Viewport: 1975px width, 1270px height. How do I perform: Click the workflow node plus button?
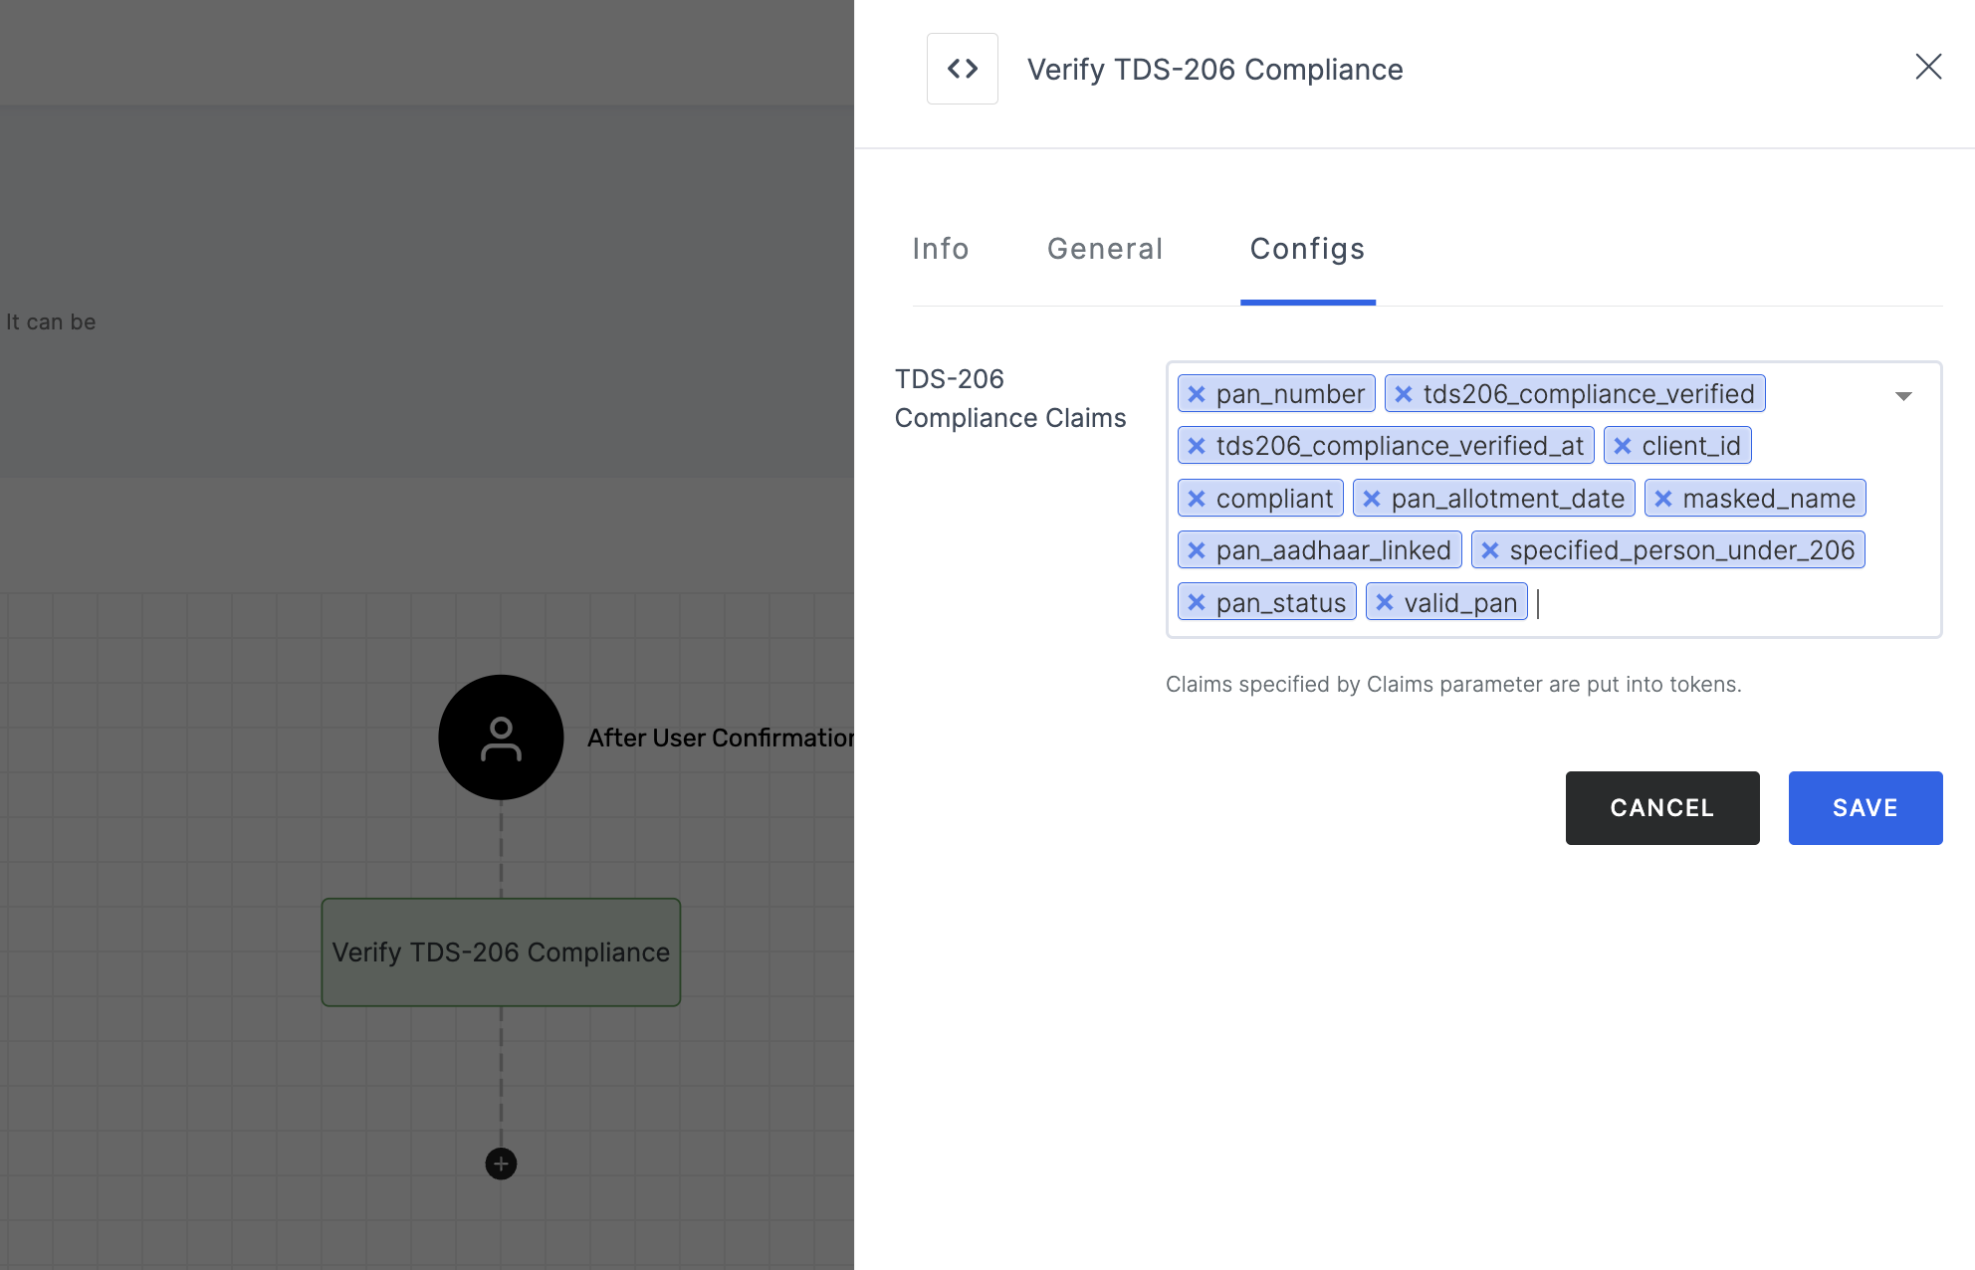[500, 1162]
